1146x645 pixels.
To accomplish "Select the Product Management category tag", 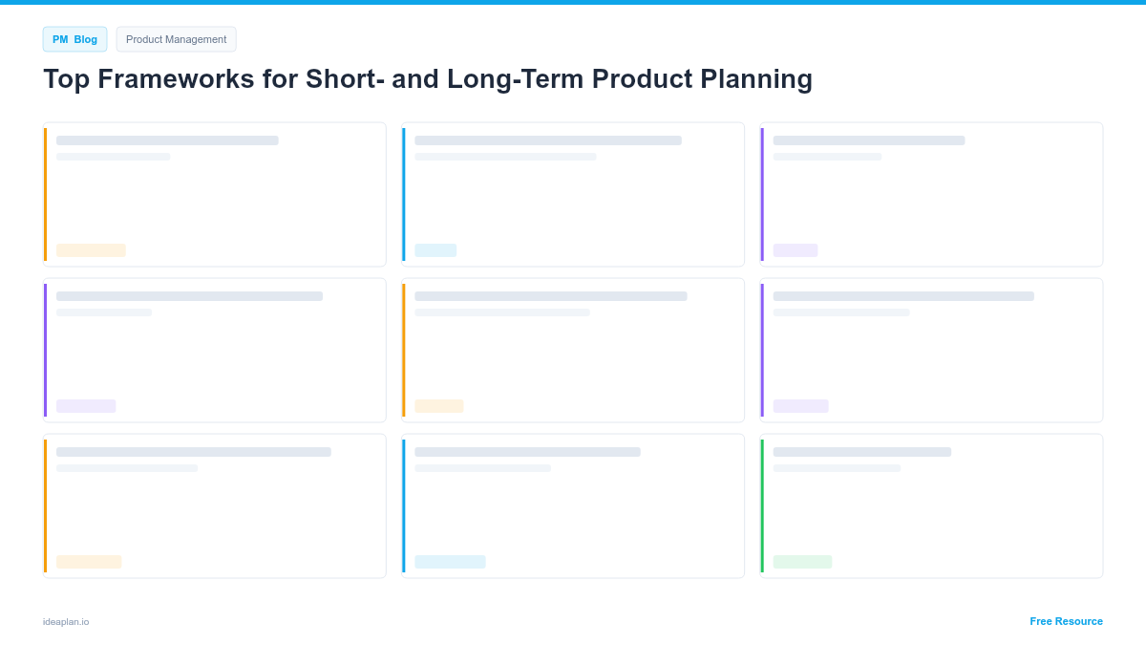I will pyautogui.click(x=176, y=39).
